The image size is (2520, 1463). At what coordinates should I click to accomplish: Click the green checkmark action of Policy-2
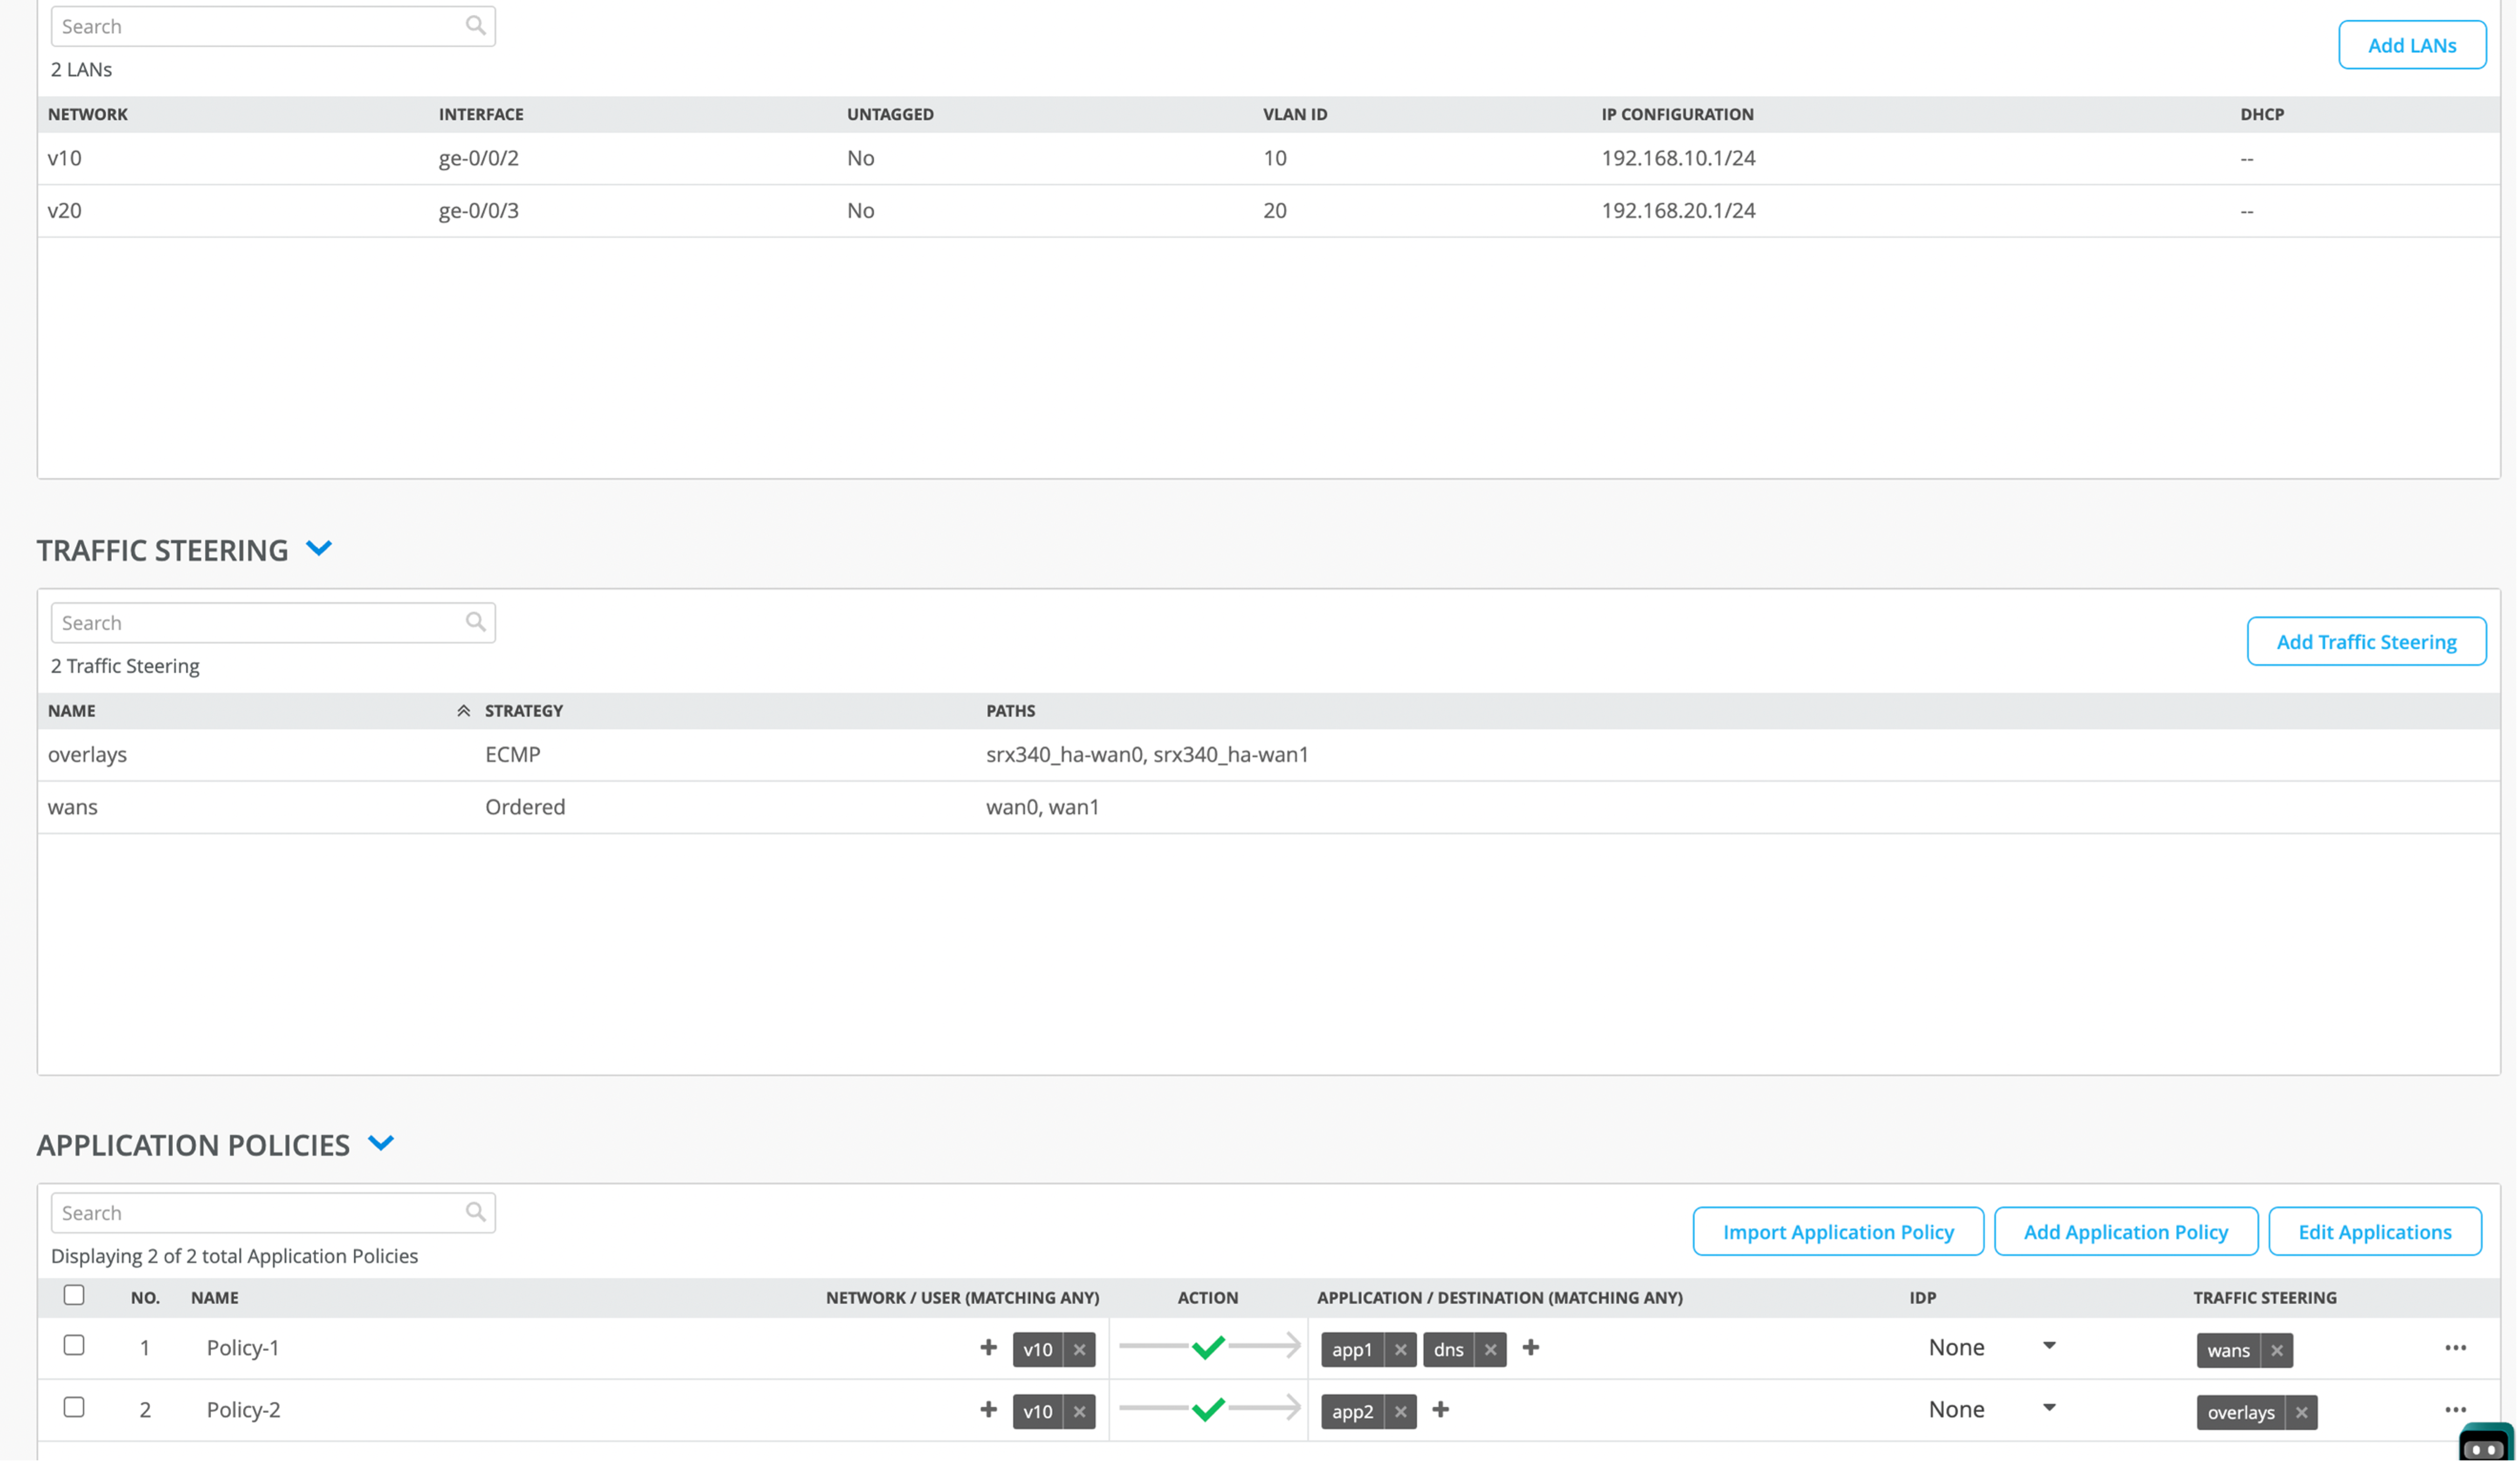pos(1208,1409)
